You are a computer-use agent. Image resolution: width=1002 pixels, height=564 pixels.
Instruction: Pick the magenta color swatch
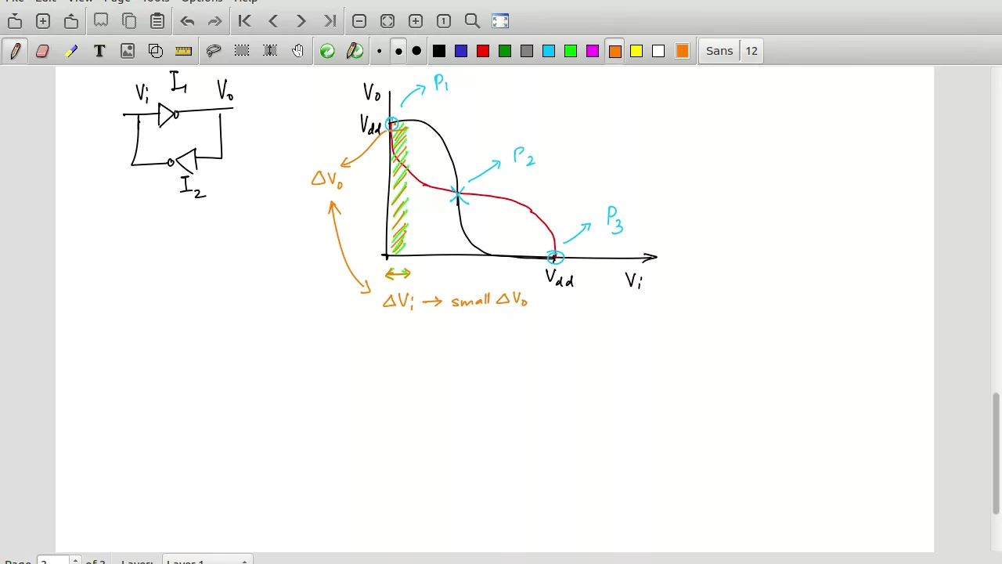click(x=593, y=51)
